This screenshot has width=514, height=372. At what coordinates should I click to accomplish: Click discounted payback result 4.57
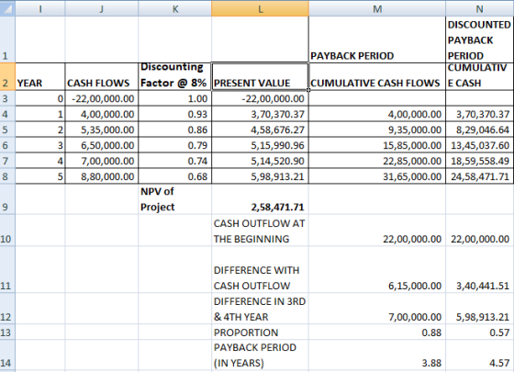pos(479,355)
